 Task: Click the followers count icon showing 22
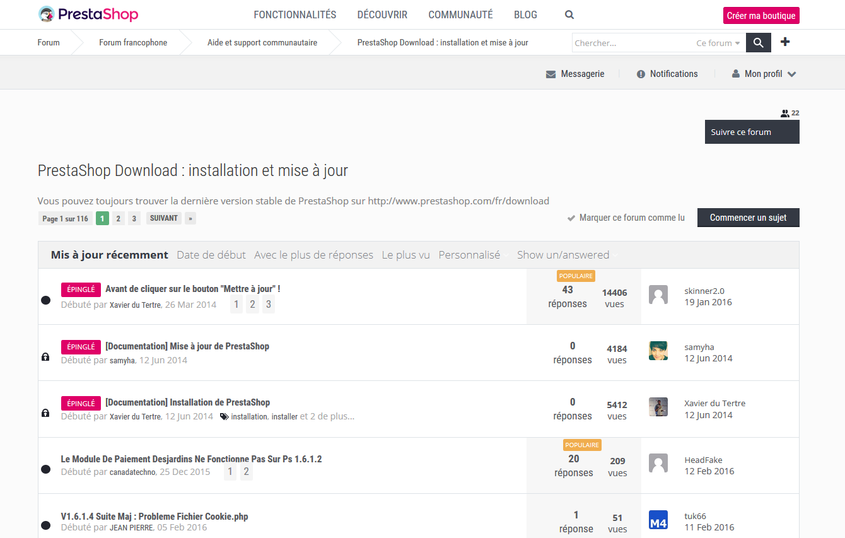pyautogui.click(x=785, y=114)
